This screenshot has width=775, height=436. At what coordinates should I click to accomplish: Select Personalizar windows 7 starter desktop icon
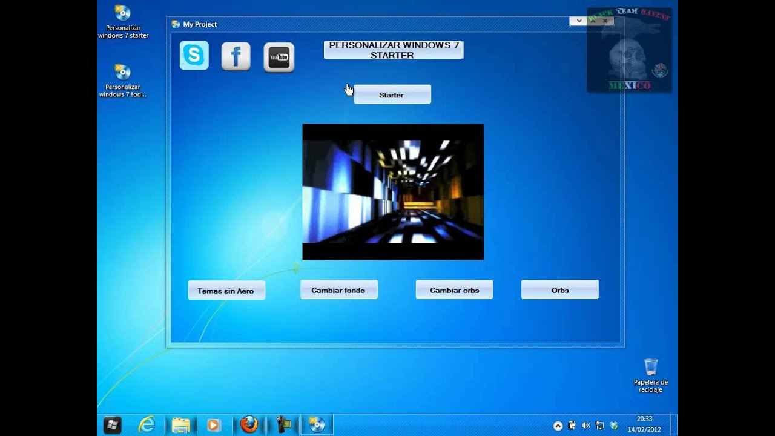[123, 22]
